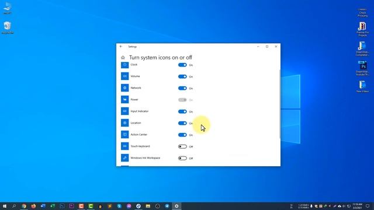Turn off the Location system icon

[x=182, y=123]
